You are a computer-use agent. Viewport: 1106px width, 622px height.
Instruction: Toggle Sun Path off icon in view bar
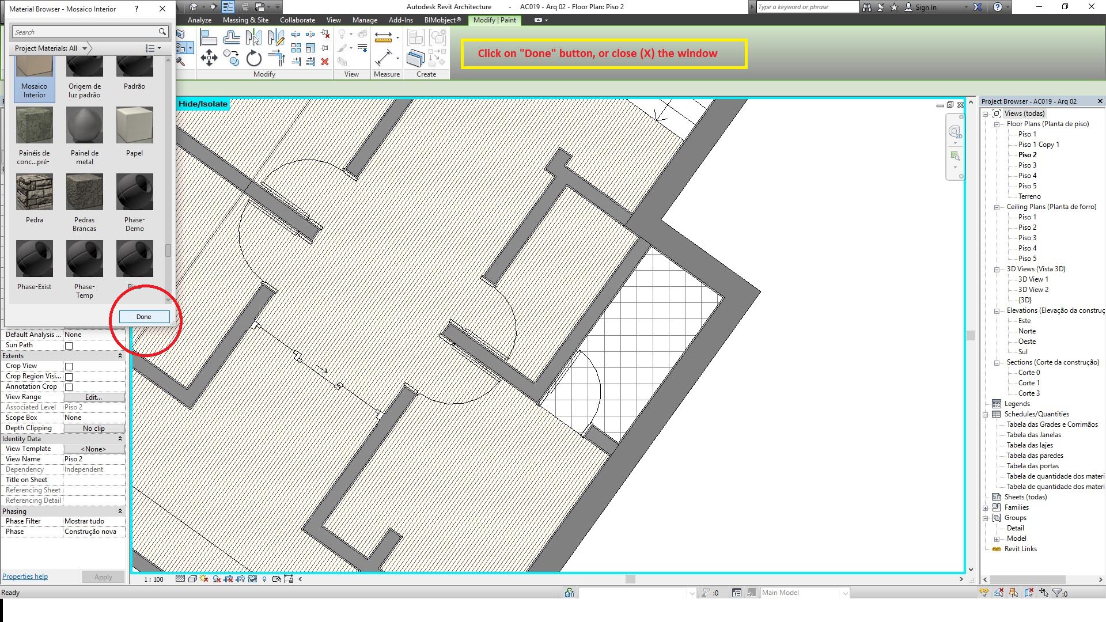pyautogui.click(x=204, y=579)
